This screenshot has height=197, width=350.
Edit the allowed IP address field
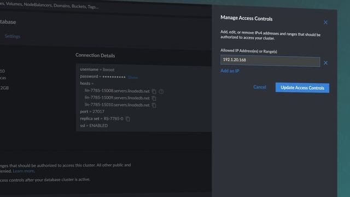[270, 61]
